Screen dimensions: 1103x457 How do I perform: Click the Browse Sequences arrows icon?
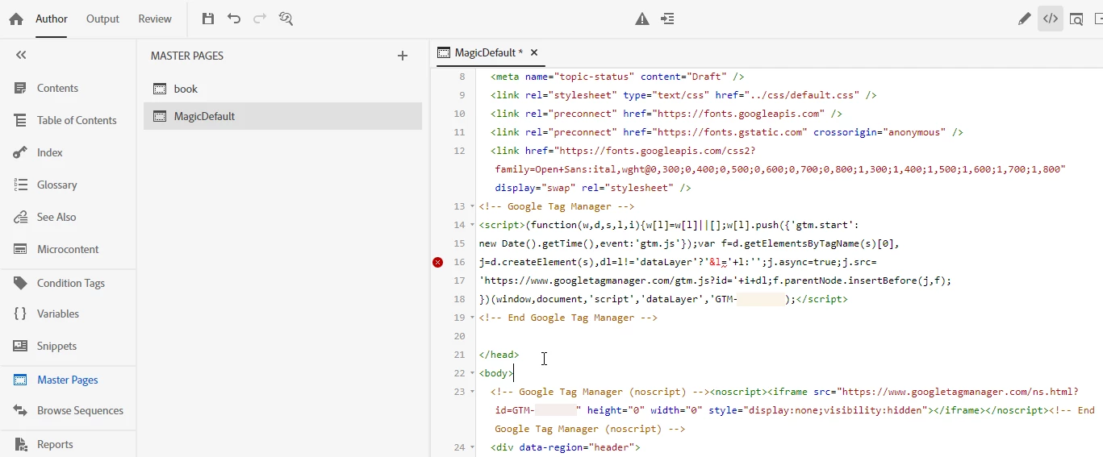pos(21,410)
